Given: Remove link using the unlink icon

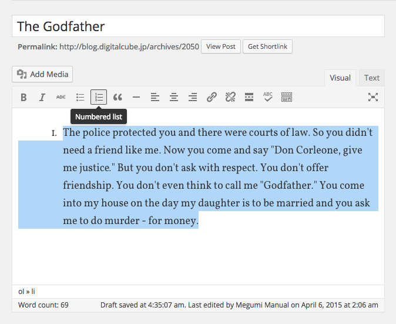Looking at the screenshot, I should (x=230, y=98).
